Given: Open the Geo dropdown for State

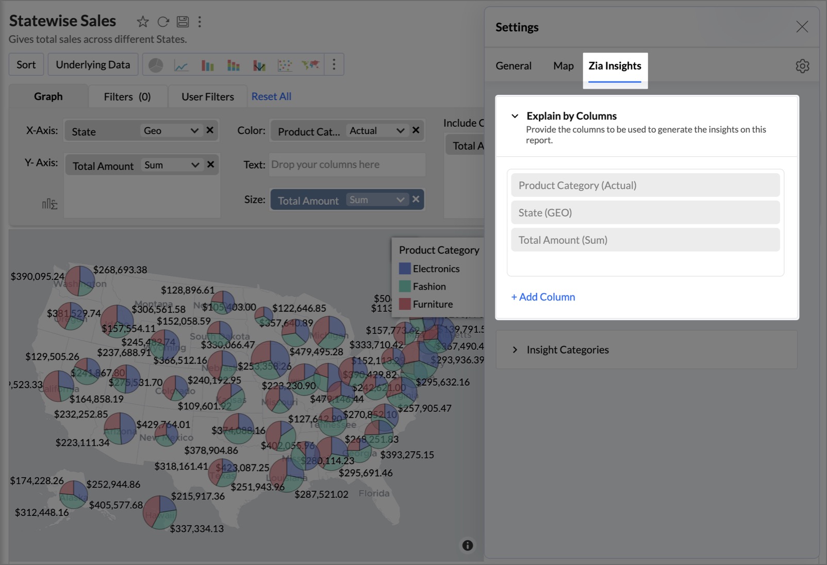Looking at the screenshot, I should tap(194, 131).
